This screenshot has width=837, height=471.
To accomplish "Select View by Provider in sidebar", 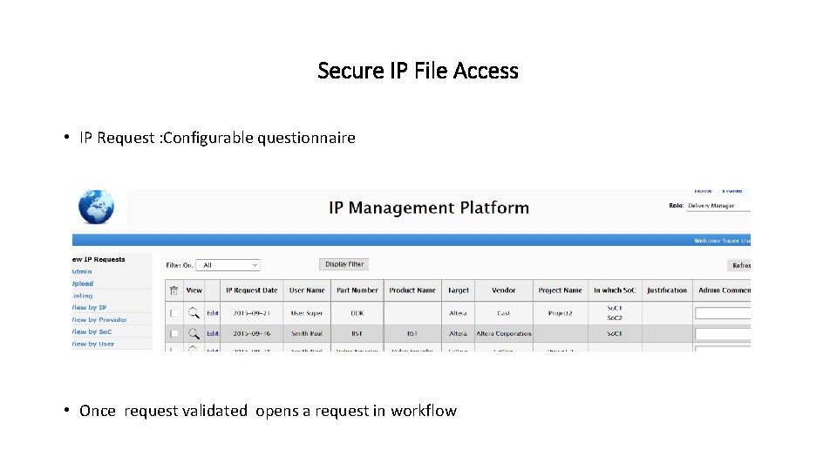I will 99,320.
